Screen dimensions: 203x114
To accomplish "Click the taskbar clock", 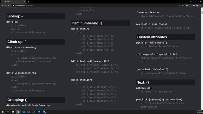I will tap(200, 112).
